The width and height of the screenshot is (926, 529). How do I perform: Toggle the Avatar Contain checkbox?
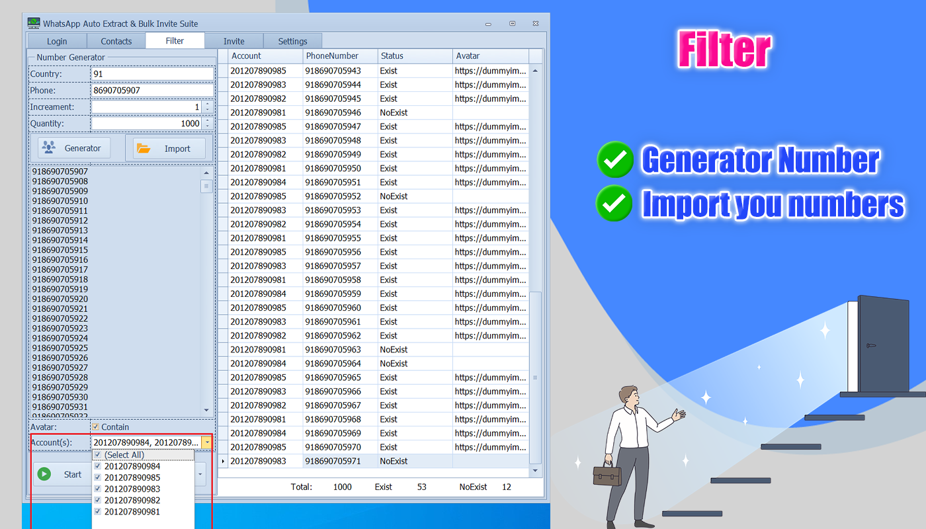(x=97, y=427)
